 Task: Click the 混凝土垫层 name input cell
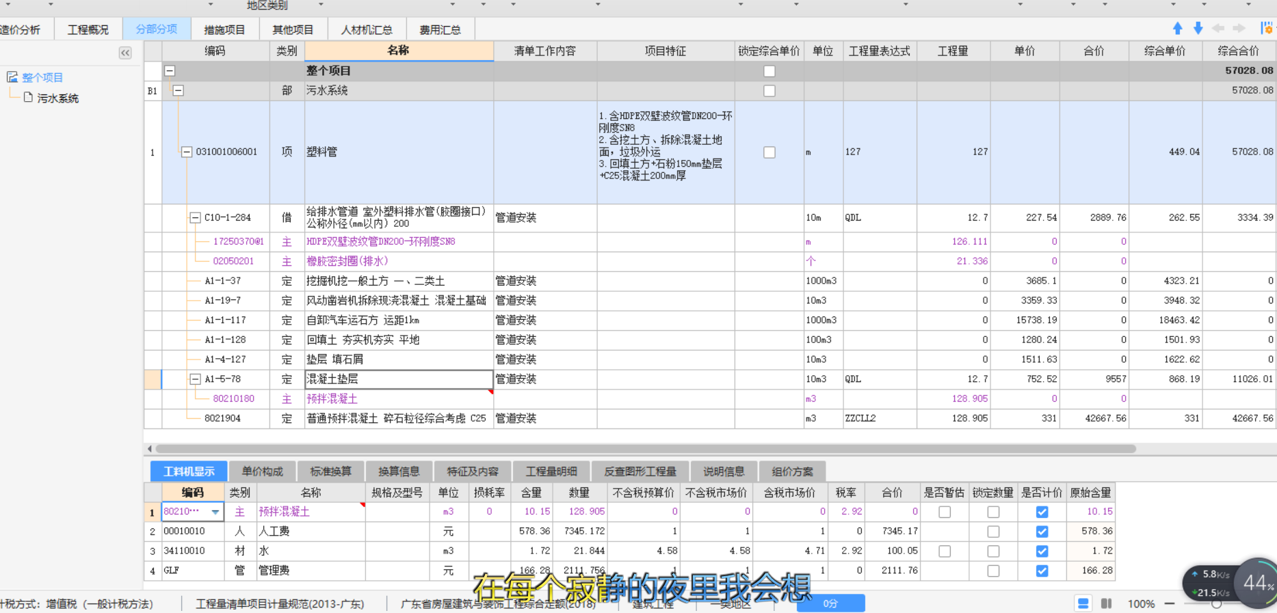(399, 379)
